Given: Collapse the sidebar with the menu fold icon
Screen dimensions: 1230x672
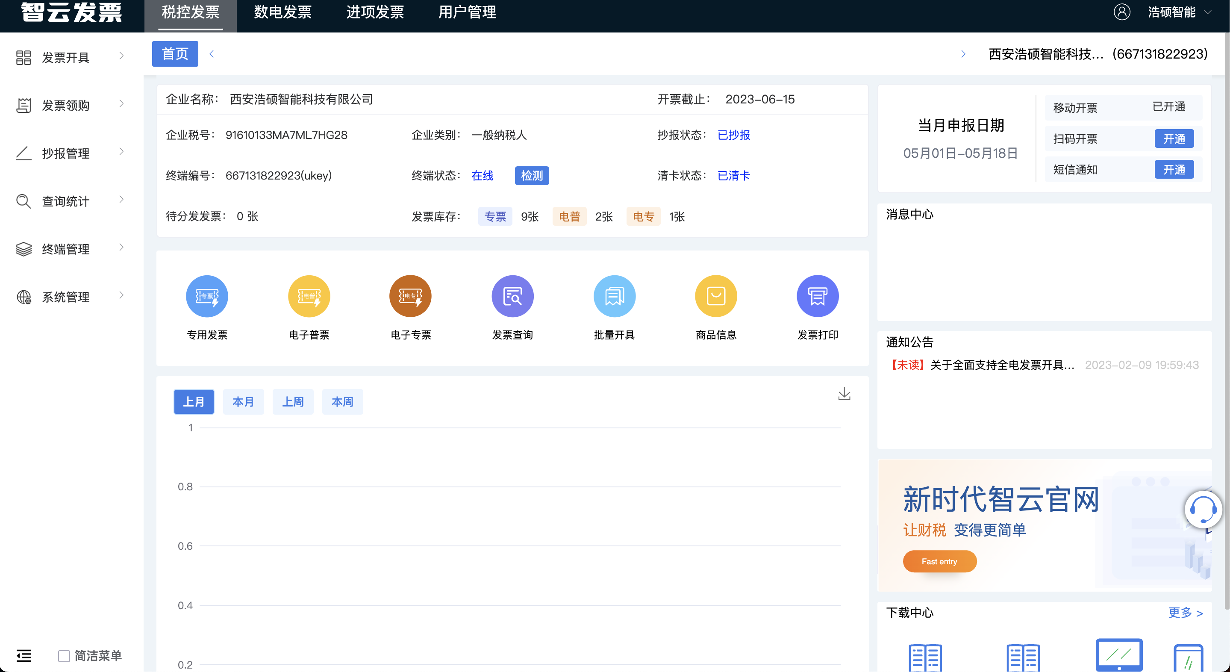Looking at the screenshot, I should 24,656.
